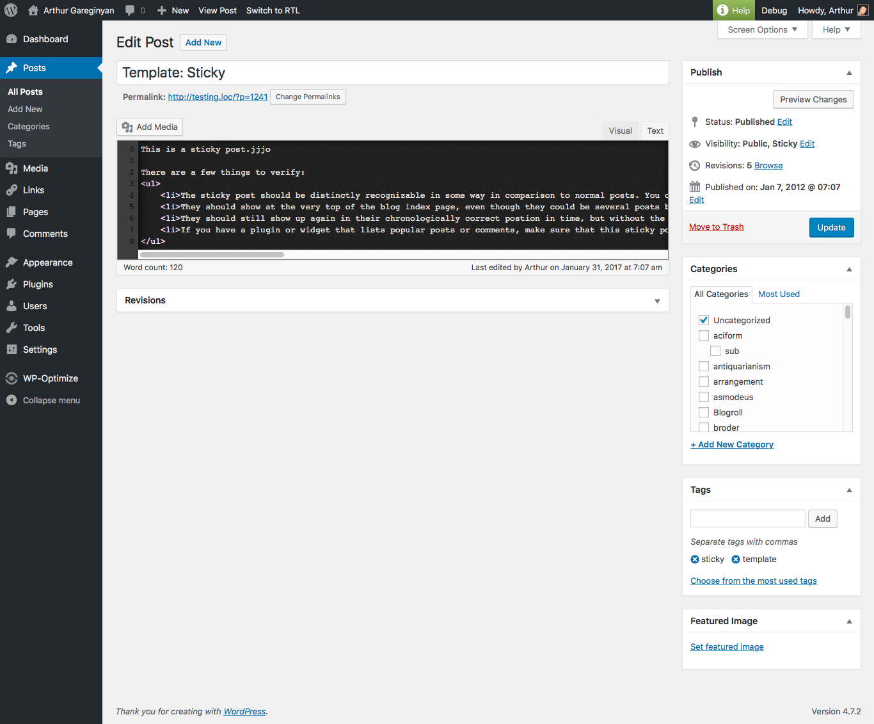The height and width of the screenshot is (724, 874).
Task: Select the All Categories tab
Action: (721, 294)
